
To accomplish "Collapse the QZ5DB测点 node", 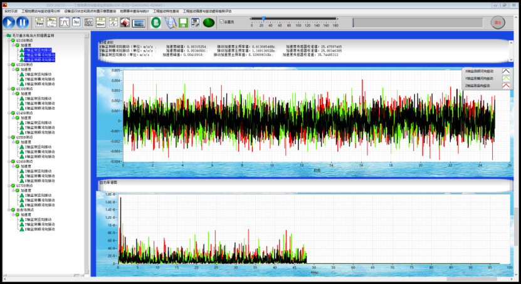I will [x=9, y=137].
